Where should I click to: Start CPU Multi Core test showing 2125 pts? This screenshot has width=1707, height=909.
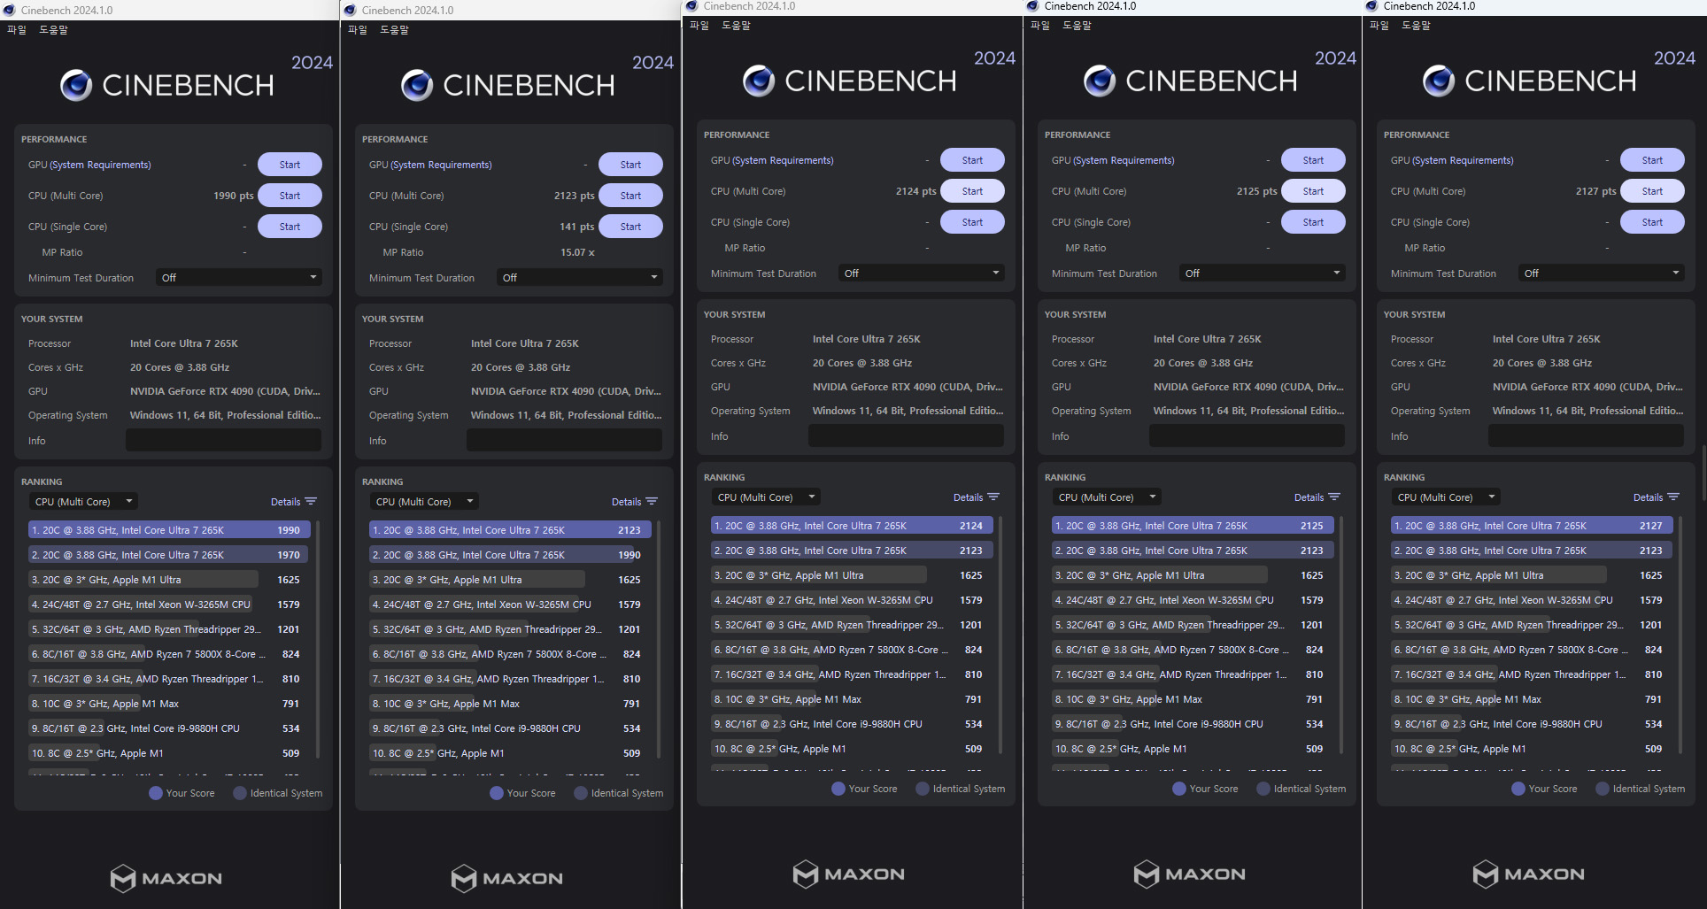click(1313, 191)
